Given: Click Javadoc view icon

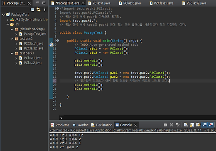Looking at the screenshot, I should pyautogui.click(x=74, y=125).
